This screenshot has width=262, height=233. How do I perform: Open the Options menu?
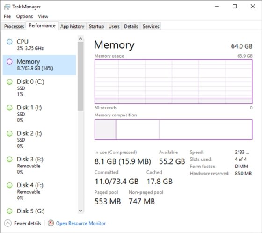tap(24, 16)
